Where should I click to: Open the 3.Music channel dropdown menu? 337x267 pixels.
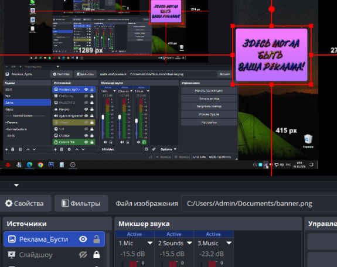click(x=229, y=243)
